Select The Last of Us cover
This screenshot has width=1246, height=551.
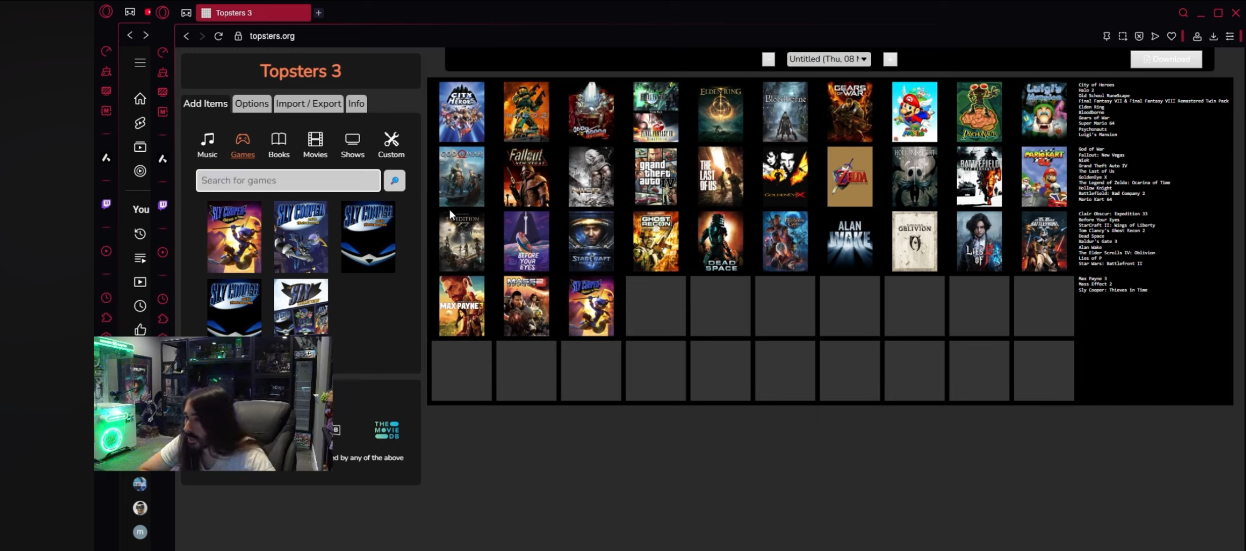point(720,176)
